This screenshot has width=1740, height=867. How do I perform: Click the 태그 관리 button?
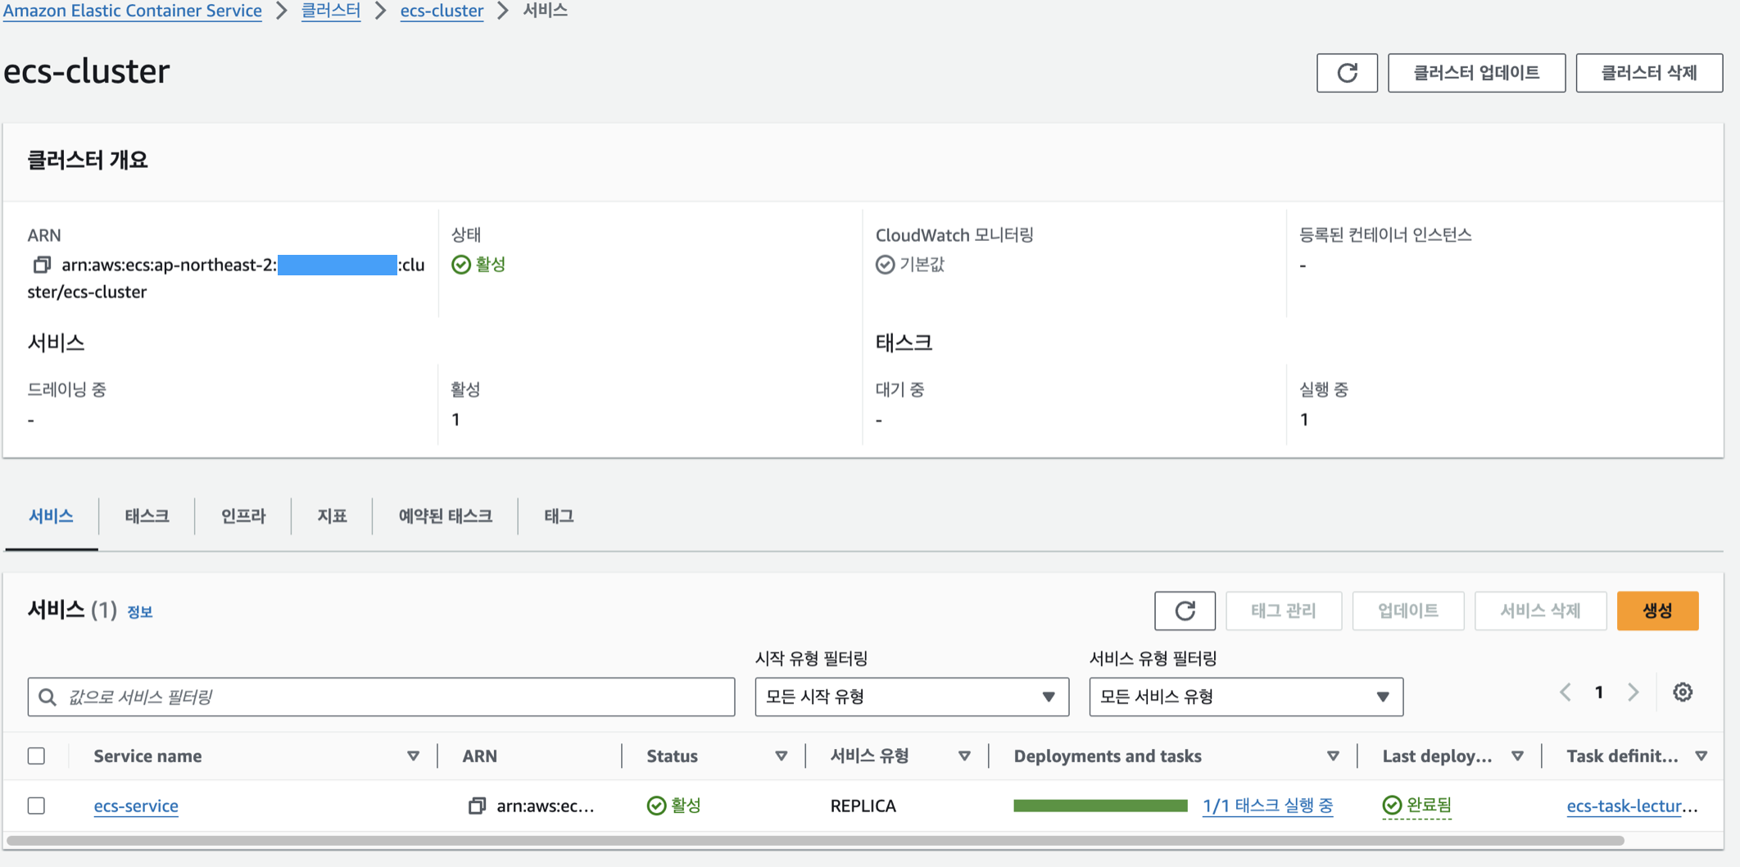tap(1284, 611)
